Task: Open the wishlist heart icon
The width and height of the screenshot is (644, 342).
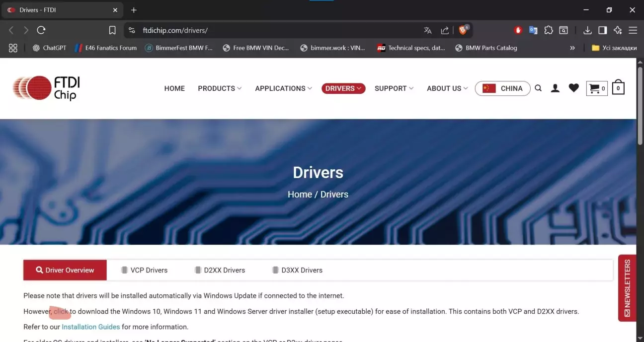Action: pos(574,88)
